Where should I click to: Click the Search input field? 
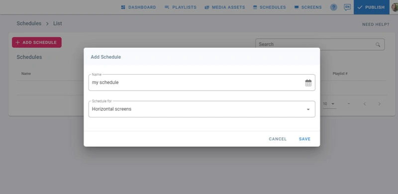[x=320, y=44]
